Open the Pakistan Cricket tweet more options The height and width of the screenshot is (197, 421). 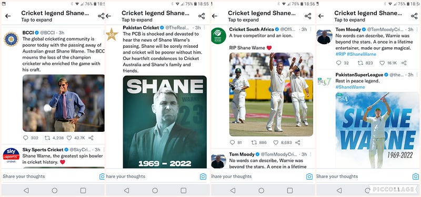(204, 28)
